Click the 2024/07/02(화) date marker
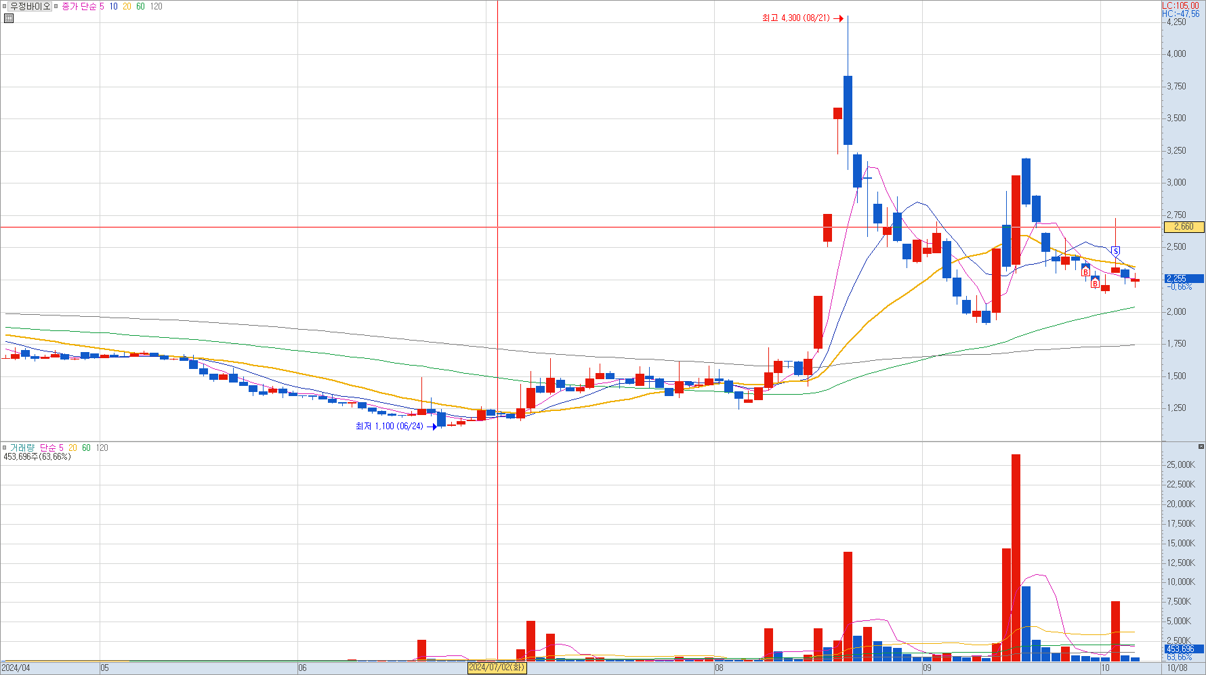 coord(497,668)
